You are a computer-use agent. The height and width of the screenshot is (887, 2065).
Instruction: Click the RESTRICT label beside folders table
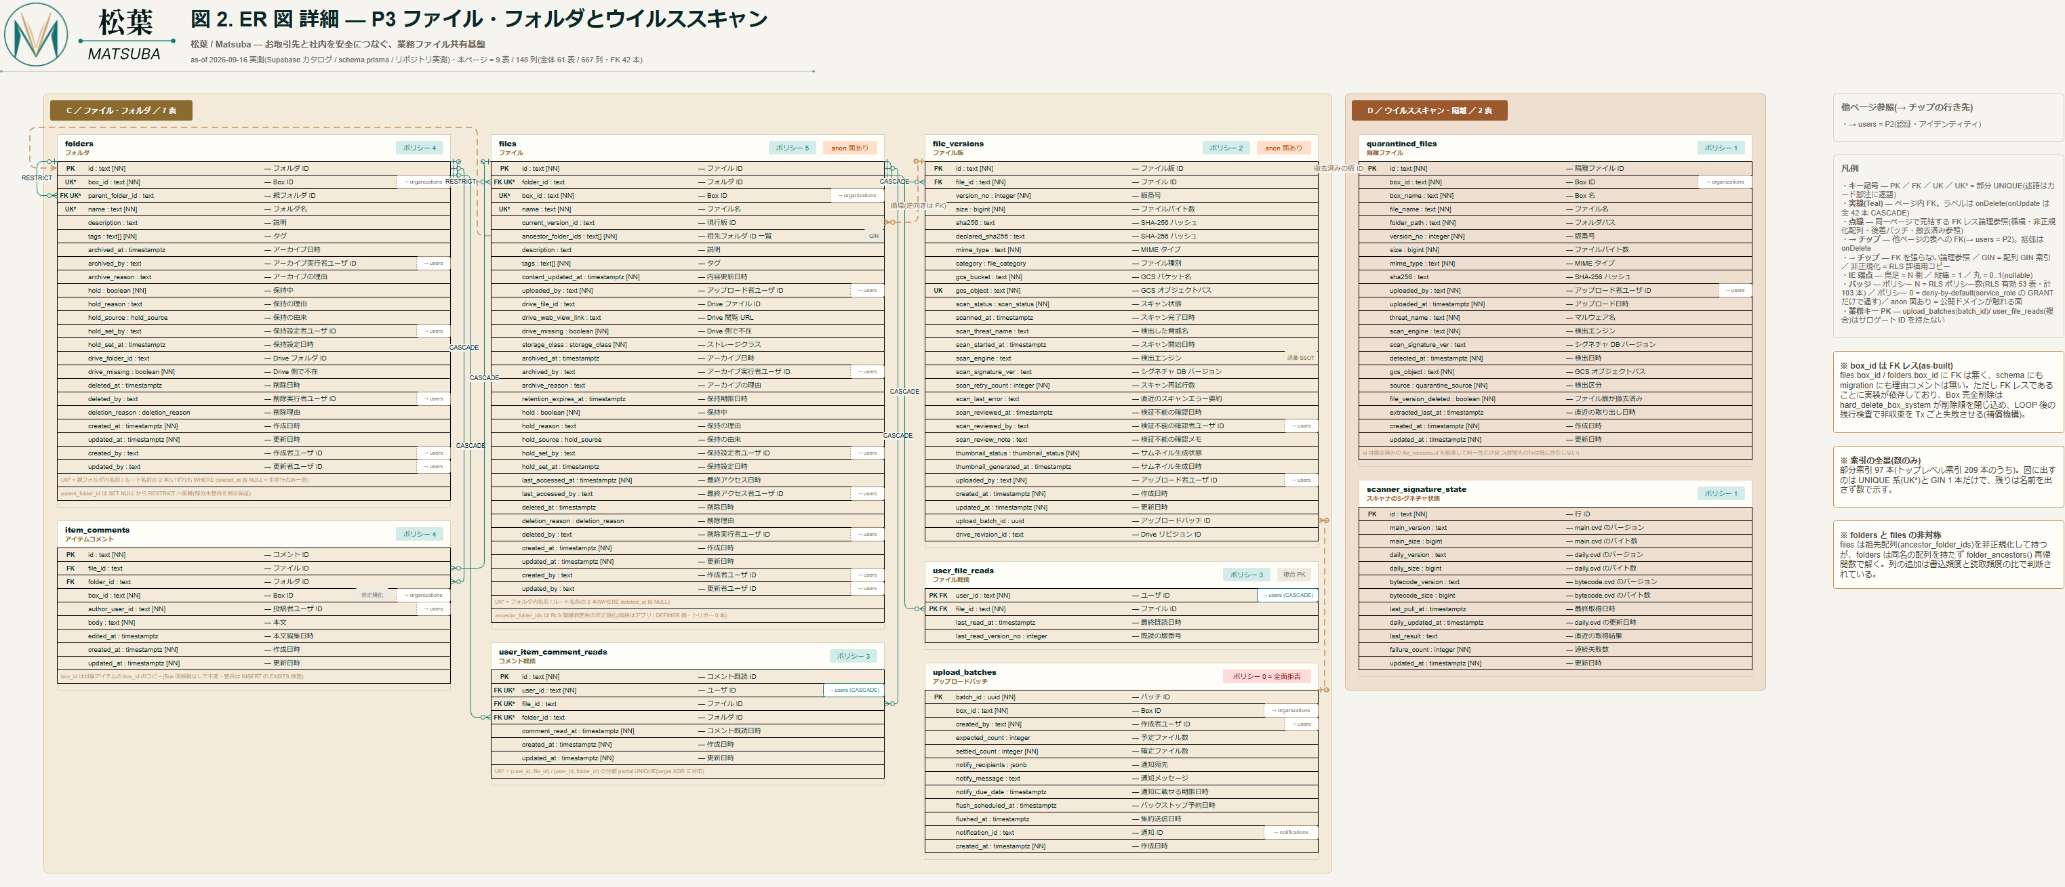(x=37, y=178)
